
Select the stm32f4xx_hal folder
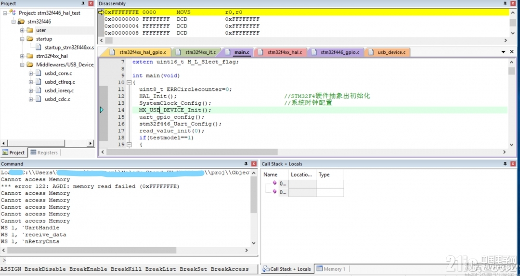pos(52,56)
